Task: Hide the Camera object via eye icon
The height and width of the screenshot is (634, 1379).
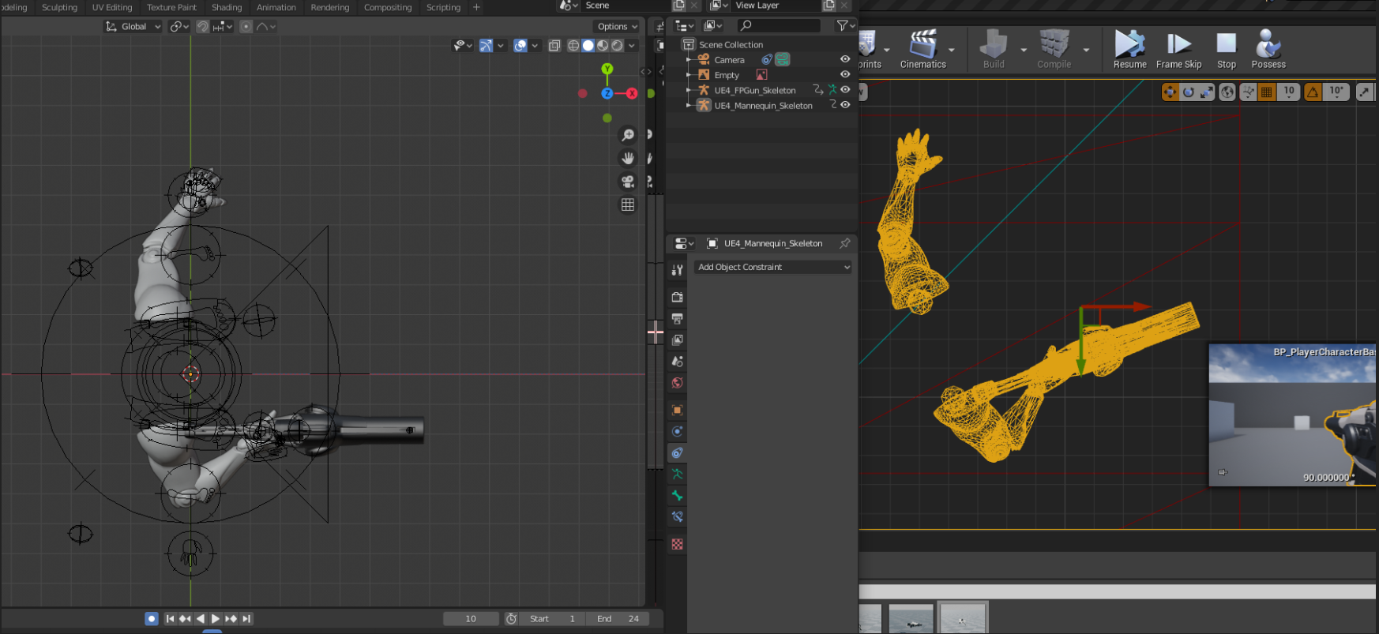Action: tap(845, 59)
